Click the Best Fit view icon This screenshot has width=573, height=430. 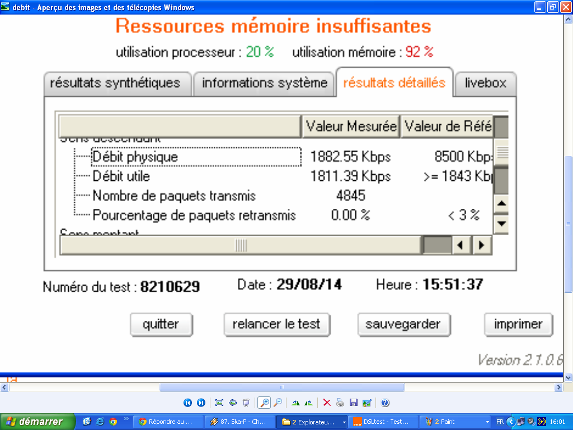219,403
